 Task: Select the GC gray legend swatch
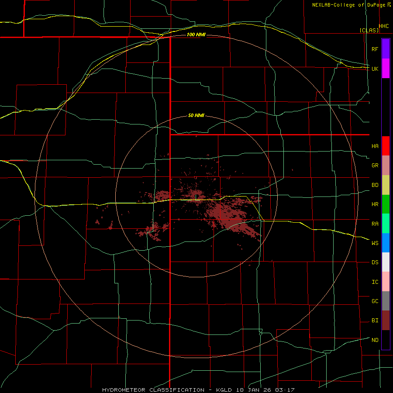(x=386, y=301)
